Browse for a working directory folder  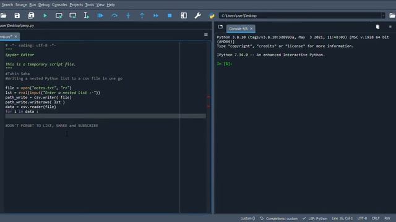click(x=392, y=15)
